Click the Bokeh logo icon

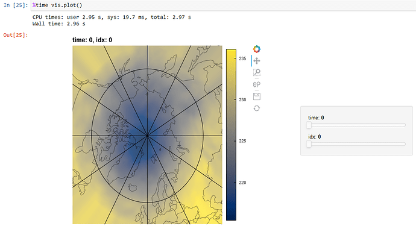(257, 49)
